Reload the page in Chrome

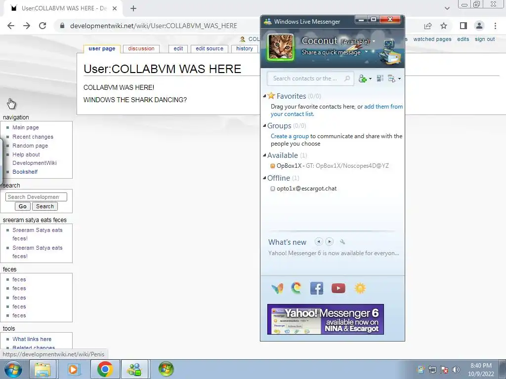coord(42,26)
